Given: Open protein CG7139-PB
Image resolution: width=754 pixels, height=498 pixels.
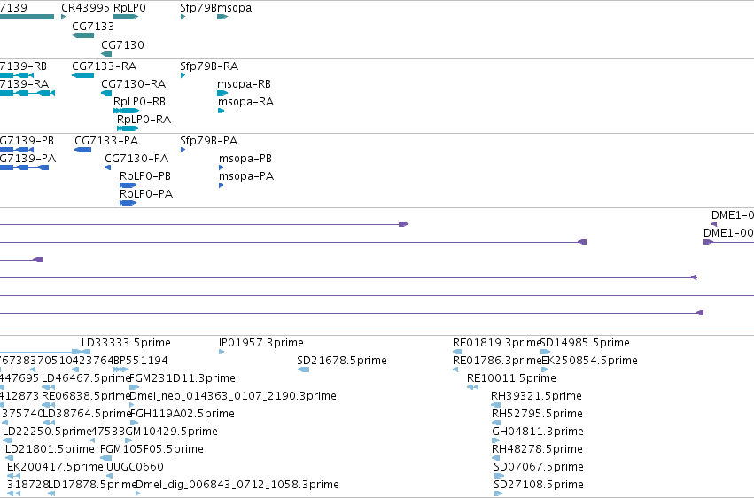Looking at the screenshot, I should click(27, 140).
